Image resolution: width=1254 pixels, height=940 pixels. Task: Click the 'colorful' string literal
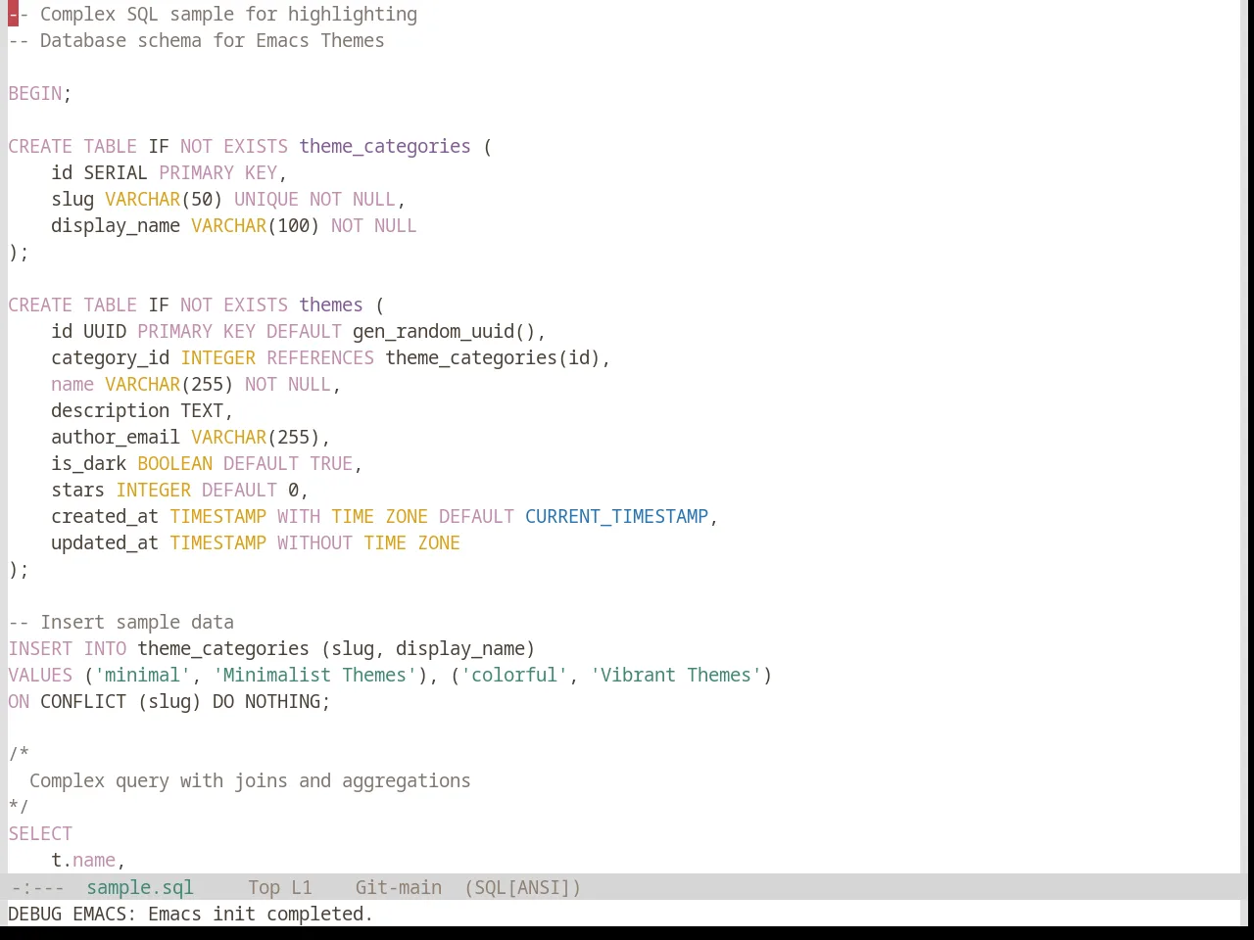click(x=514, y=675)
